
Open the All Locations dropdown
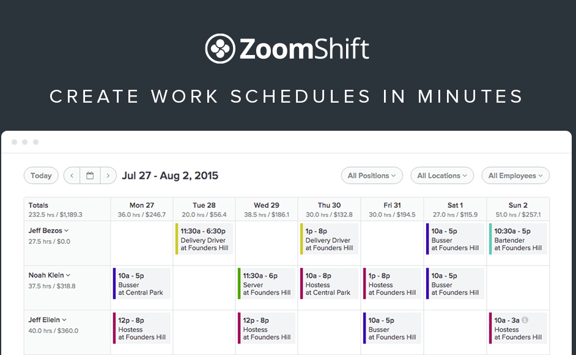pos(442,175)
